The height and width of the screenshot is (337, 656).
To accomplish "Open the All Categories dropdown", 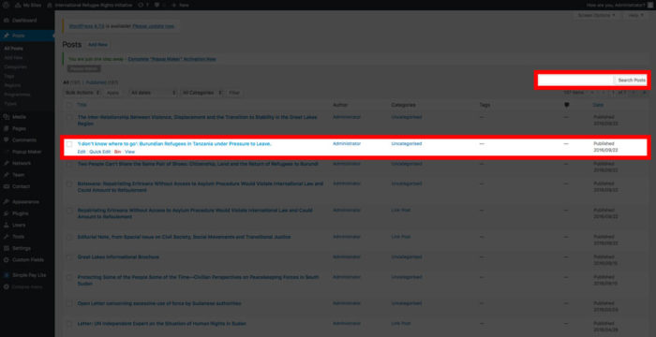I will point(201,93).
